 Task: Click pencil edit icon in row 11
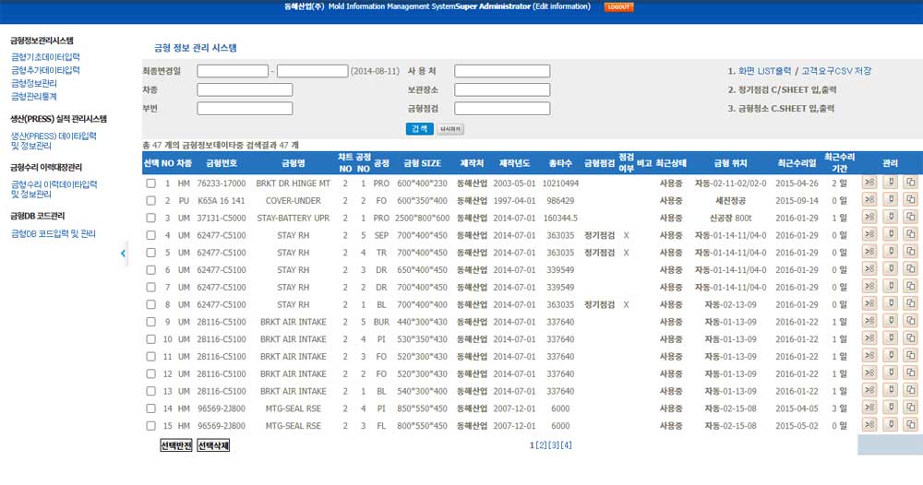[x=891, y=356]
